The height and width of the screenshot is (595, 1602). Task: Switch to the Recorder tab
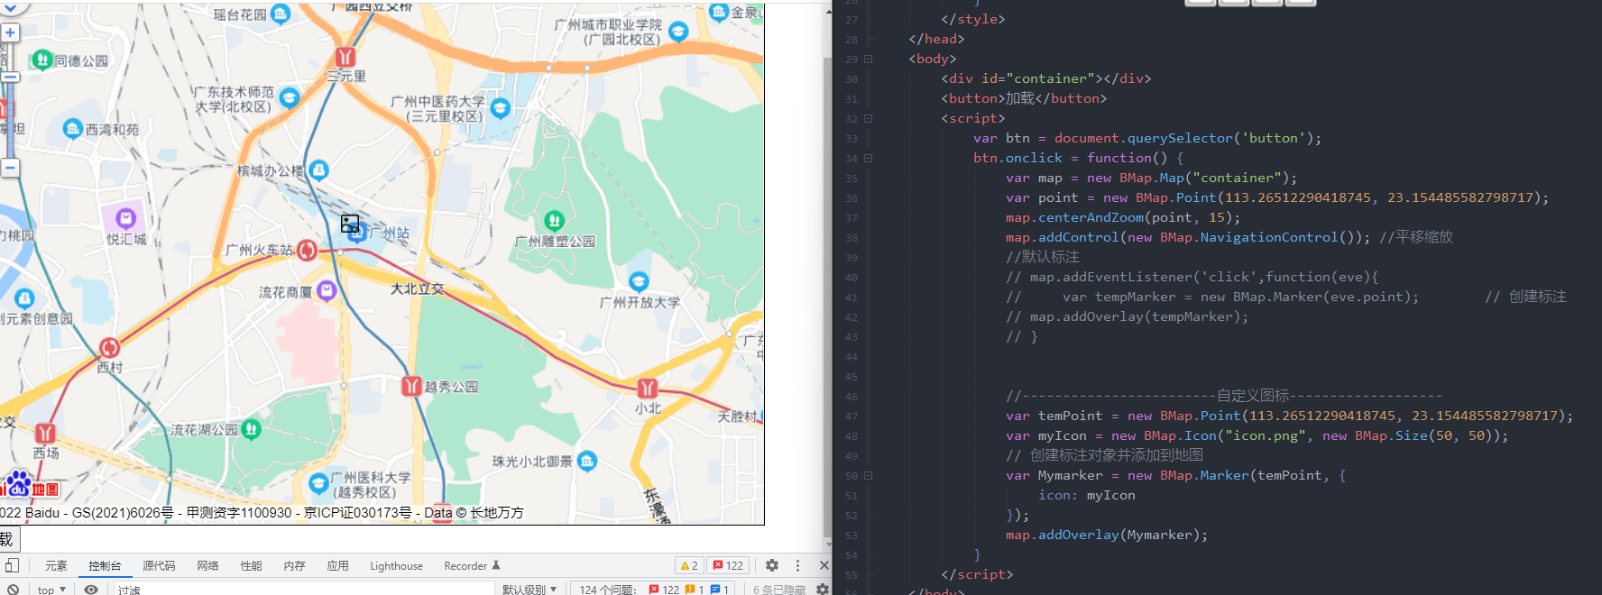(472, 565)
